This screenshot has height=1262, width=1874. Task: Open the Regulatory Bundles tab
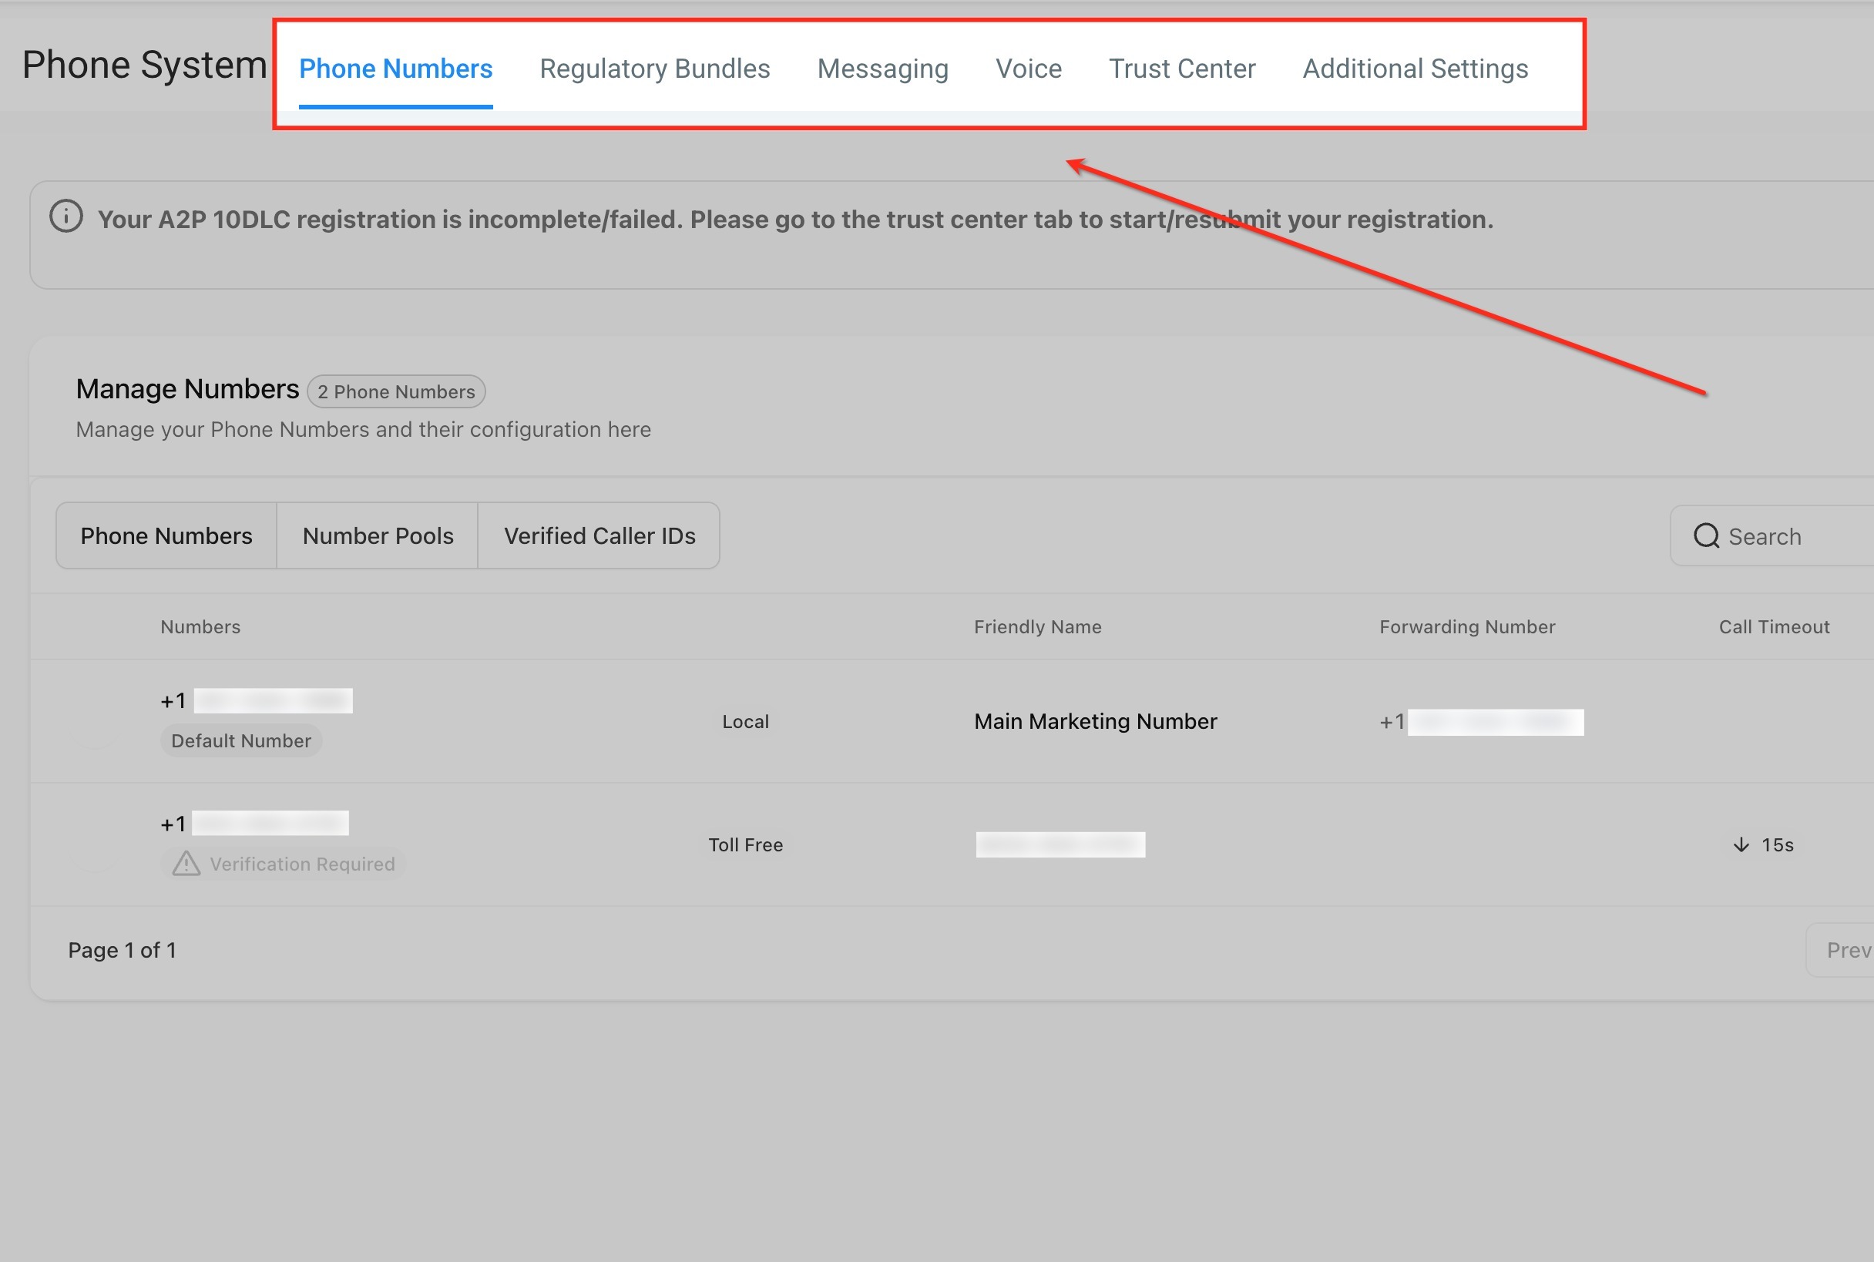(654, 69)
